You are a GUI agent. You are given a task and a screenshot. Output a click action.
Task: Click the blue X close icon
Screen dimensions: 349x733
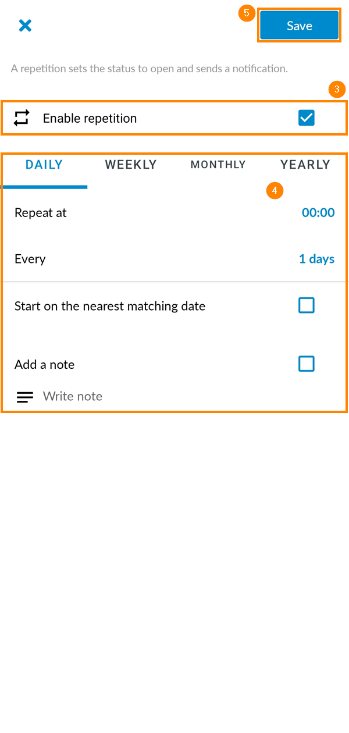coord(25,25)
